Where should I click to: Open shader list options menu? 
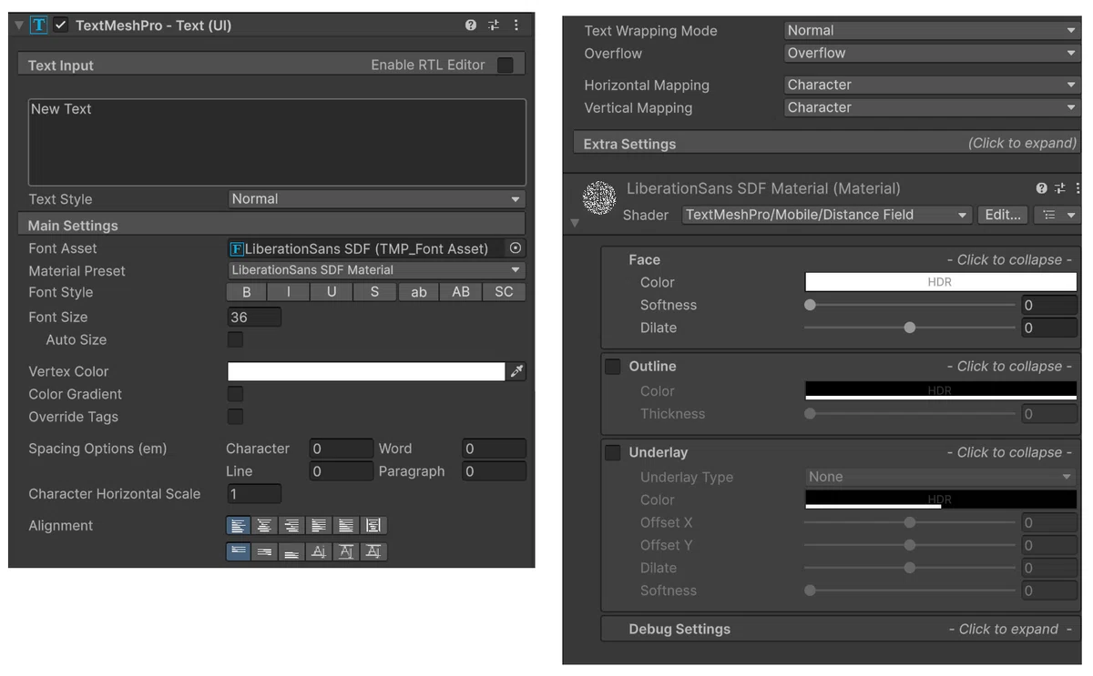(x=1057, y=215)
